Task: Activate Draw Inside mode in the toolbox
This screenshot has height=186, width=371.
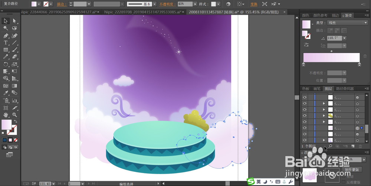Action: coord(16,147)
